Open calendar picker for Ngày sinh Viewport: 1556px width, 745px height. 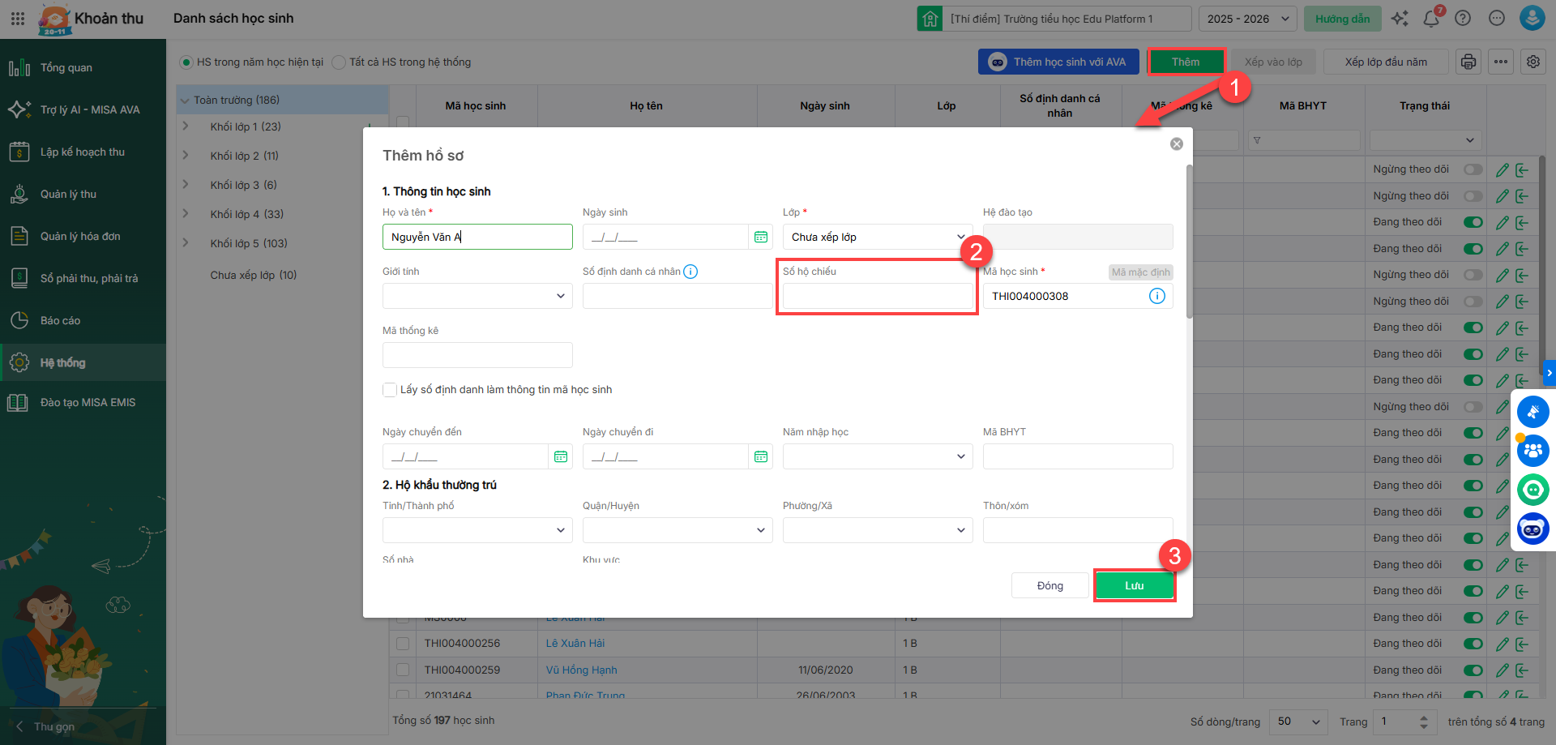pos(760,237)
